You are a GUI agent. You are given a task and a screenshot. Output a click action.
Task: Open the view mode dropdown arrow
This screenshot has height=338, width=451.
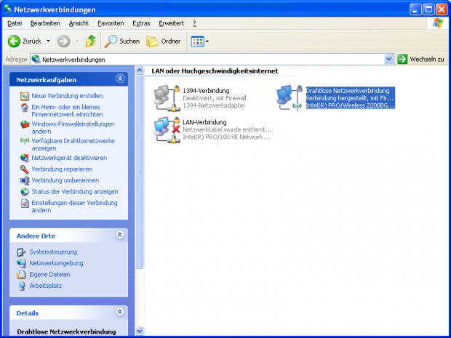(207, 41)
